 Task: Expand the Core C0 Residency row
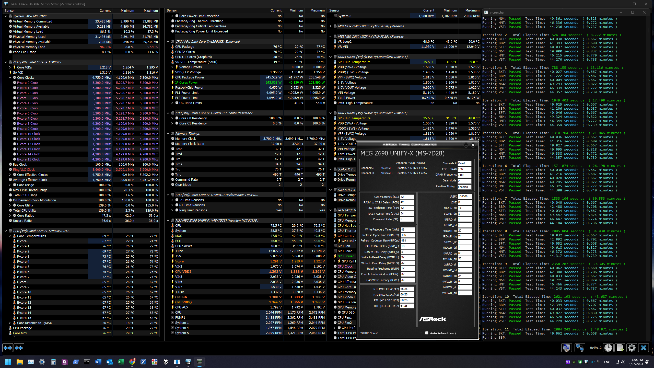click(x=172, y=118)
